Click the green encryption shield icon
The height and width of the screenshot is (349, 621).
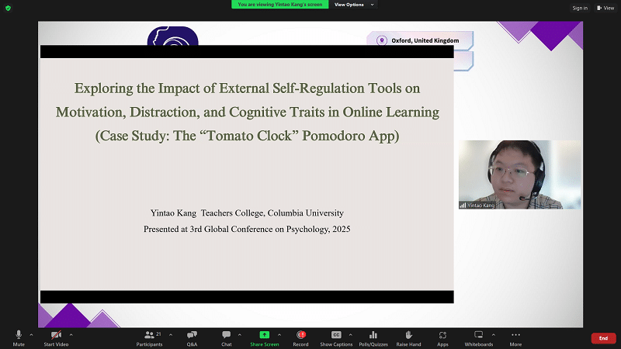click(9, 8)
